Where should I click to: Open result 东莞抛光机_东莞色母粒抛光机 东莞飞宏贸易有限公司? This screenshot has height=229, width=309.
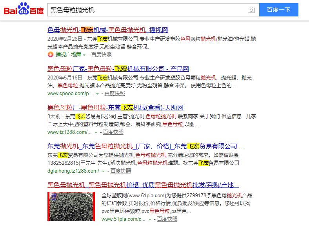click(145, 146)
